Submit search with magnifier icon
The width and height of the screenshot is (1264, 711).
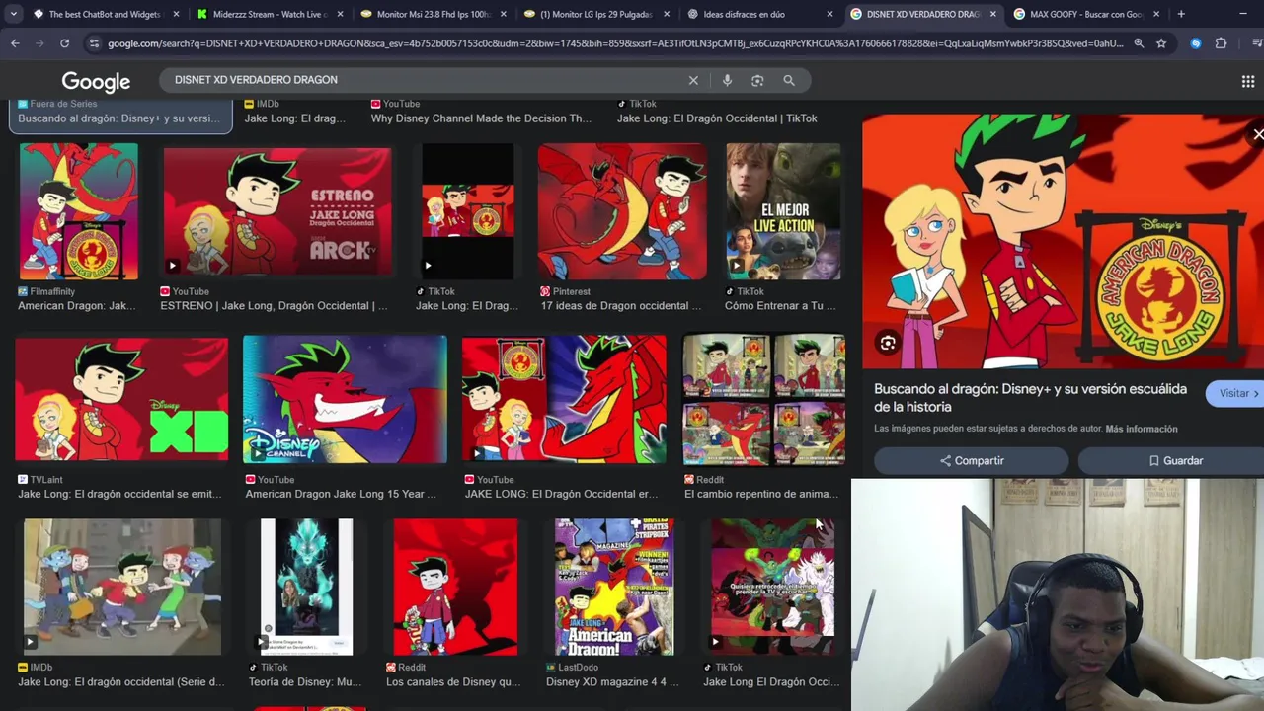click(789, 80)
